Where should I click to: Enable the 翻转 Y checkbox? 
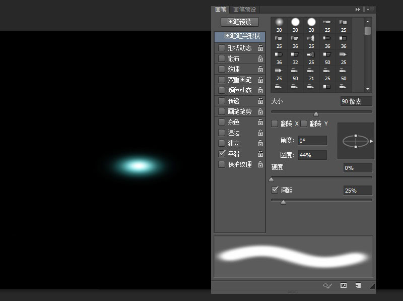304,124
